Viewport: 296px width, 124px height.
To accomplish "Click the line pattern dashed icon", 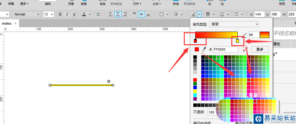I will 222,14.
